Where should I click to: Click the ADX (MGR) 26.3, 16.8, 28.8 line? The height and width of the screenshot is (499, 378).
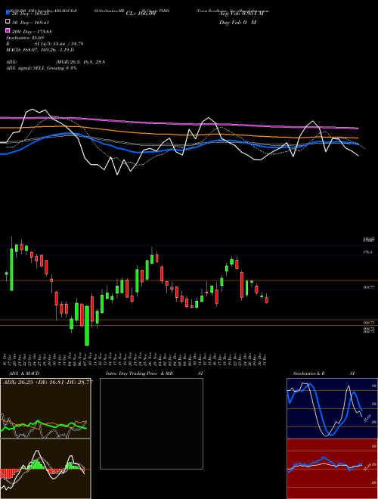tap(55, 62)
